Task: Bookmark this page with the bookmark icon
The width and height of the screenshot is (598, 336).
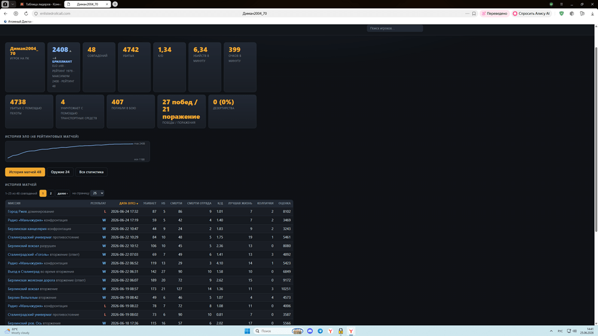Action: click(474, 13)
